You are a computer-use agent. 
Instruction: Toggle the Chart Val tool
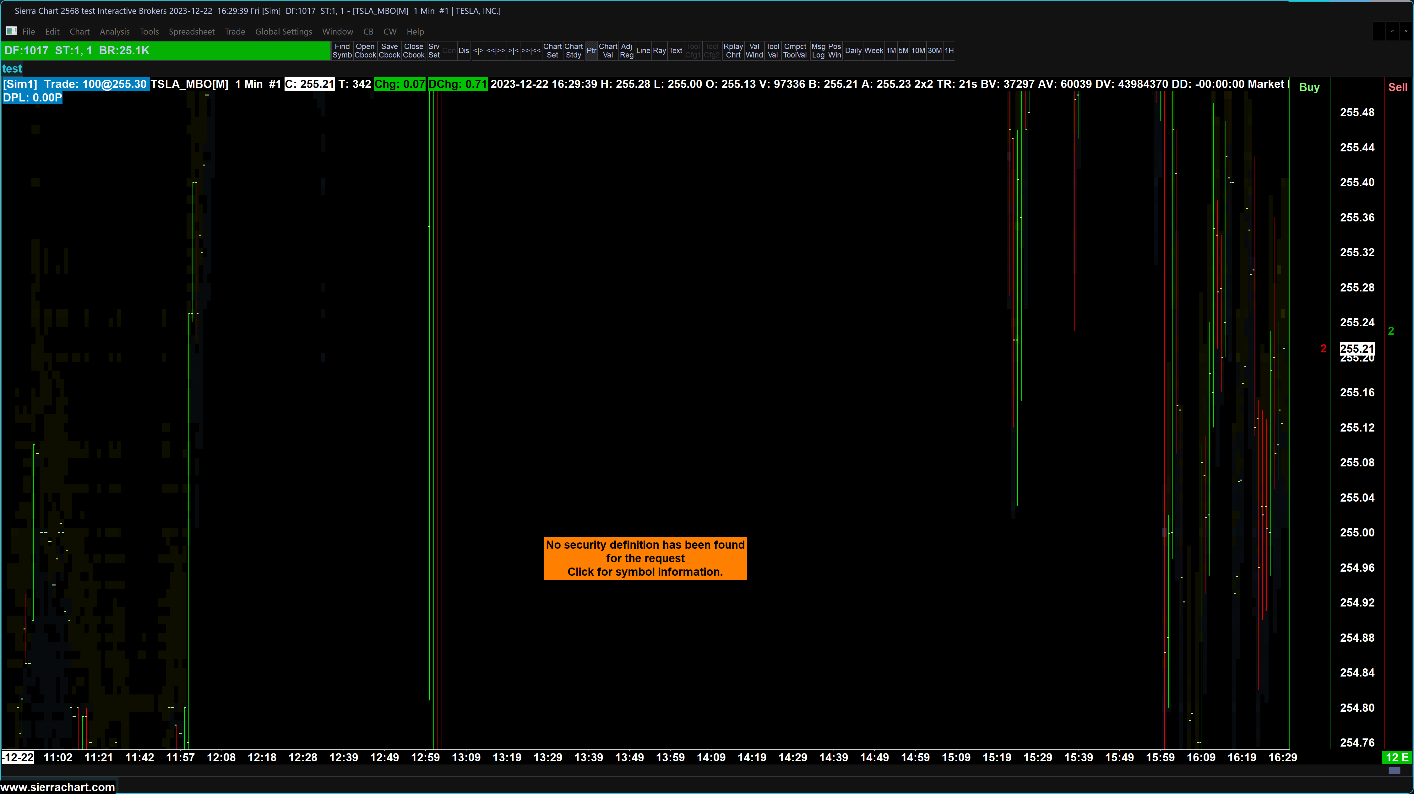(608, 51)
